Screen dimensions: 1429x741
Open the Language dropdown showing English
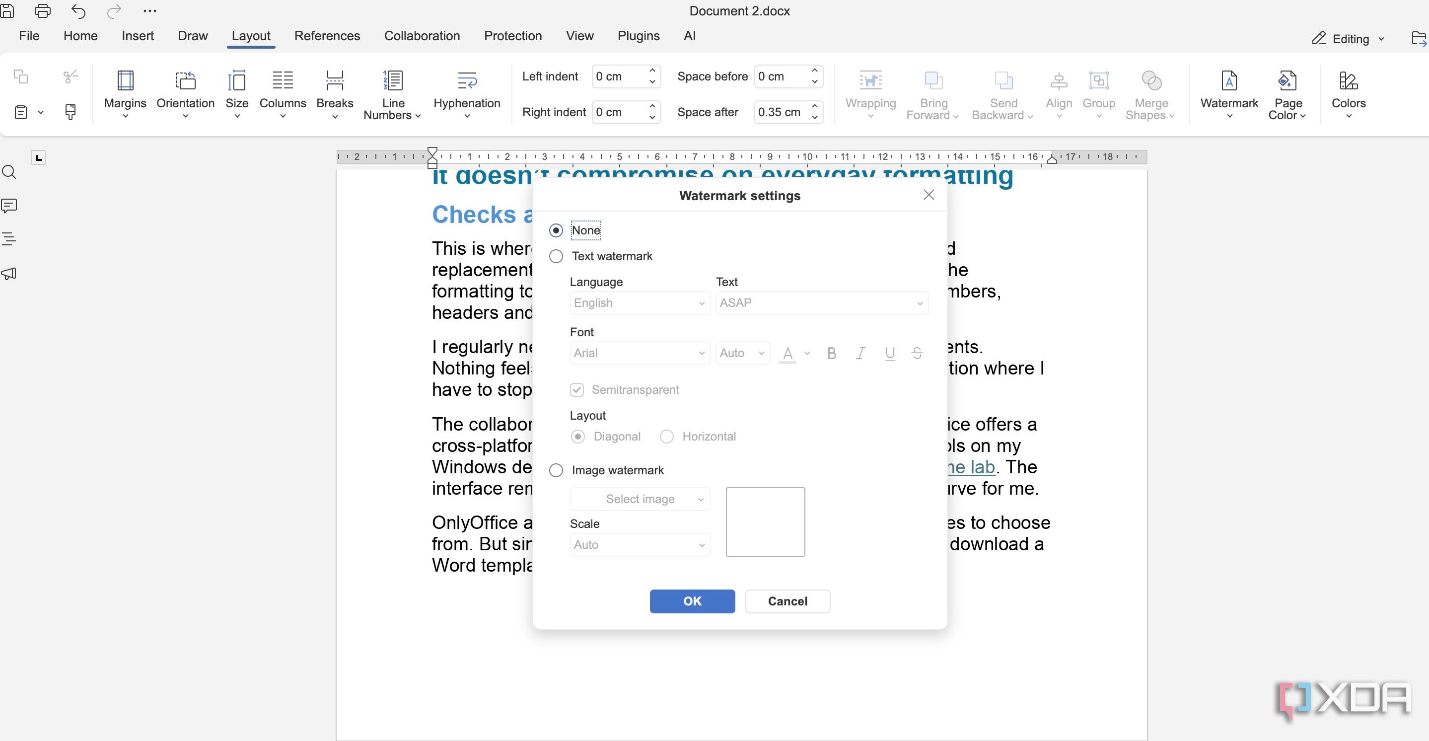tap(640, 303)
